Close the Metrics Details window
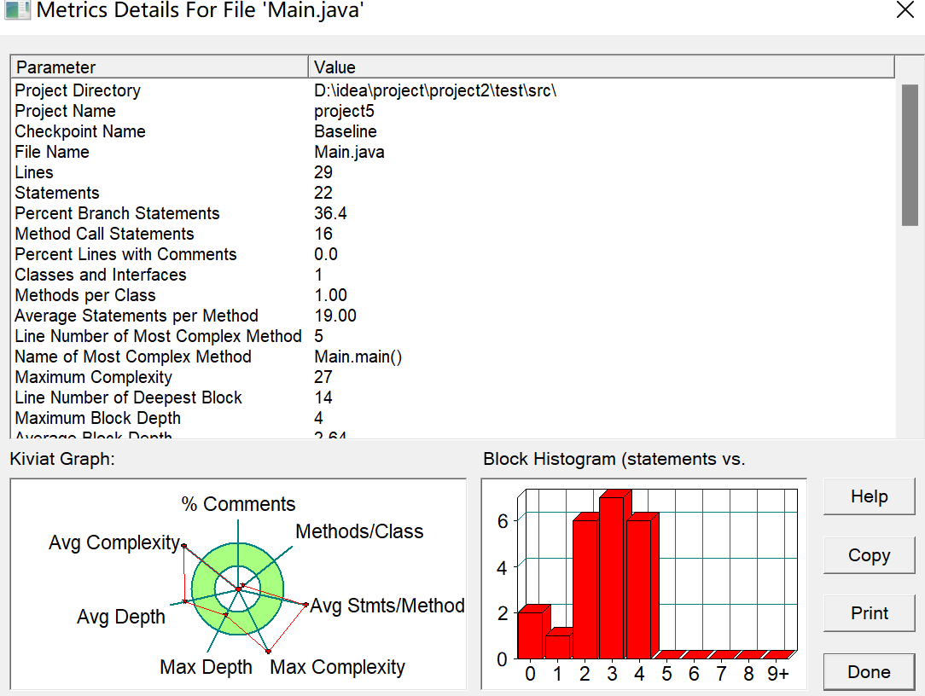 coord(905,10)
